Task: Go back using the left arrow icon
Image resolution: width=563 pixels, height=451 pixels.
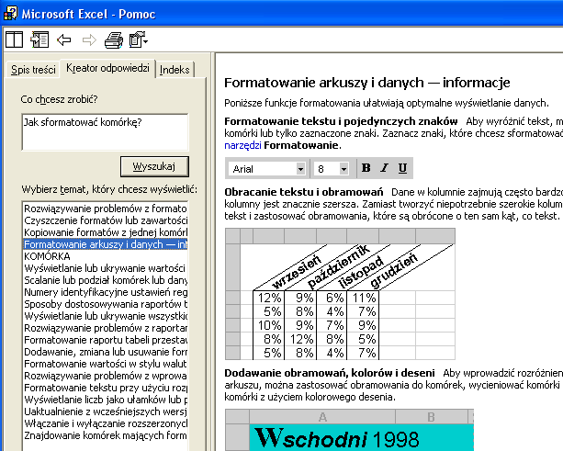Action: click(64, 39)
